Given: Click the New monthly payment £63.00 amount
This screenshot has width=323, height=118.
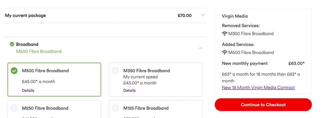Looking at the screenshot, I should [x=296, y=63].
